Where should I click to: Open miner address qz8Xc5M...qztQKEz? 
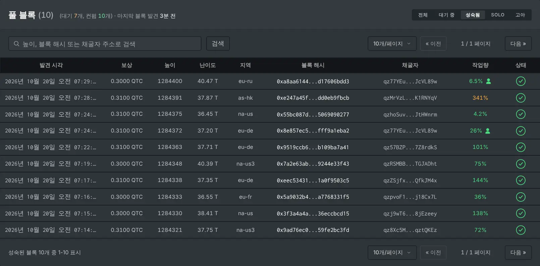coord(410,230)
